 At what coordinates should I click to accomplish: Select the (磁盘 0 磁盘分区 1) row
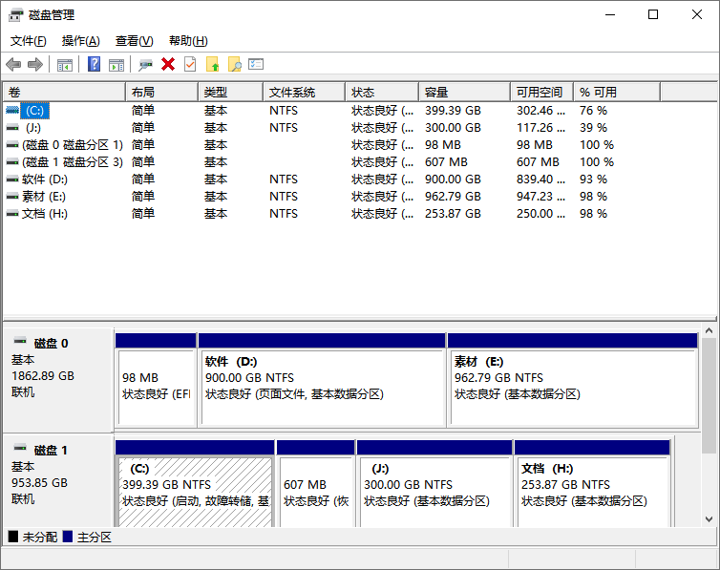tap(72, 145)
